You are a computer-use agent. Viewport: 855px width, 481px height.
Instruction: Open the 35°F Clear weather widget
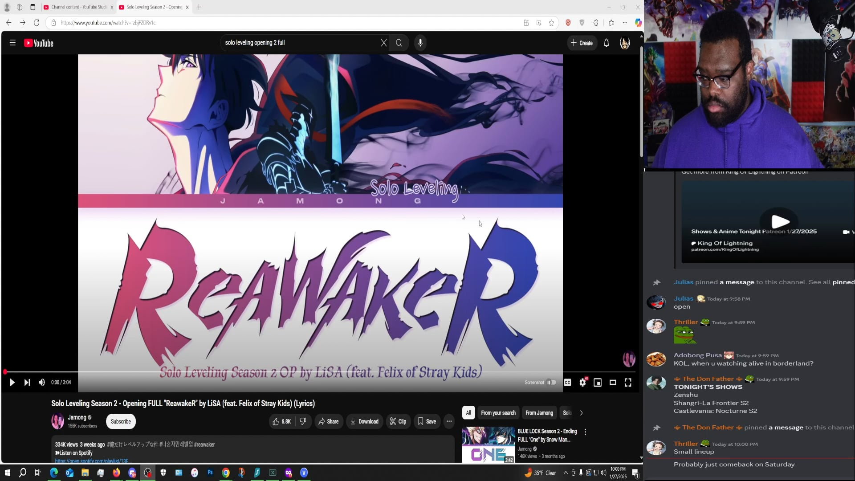(540, 473)
